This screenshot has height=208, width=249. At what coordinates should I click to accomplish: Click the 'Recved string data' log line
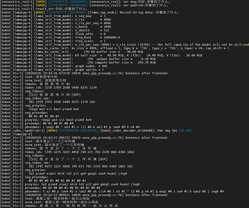89,12
